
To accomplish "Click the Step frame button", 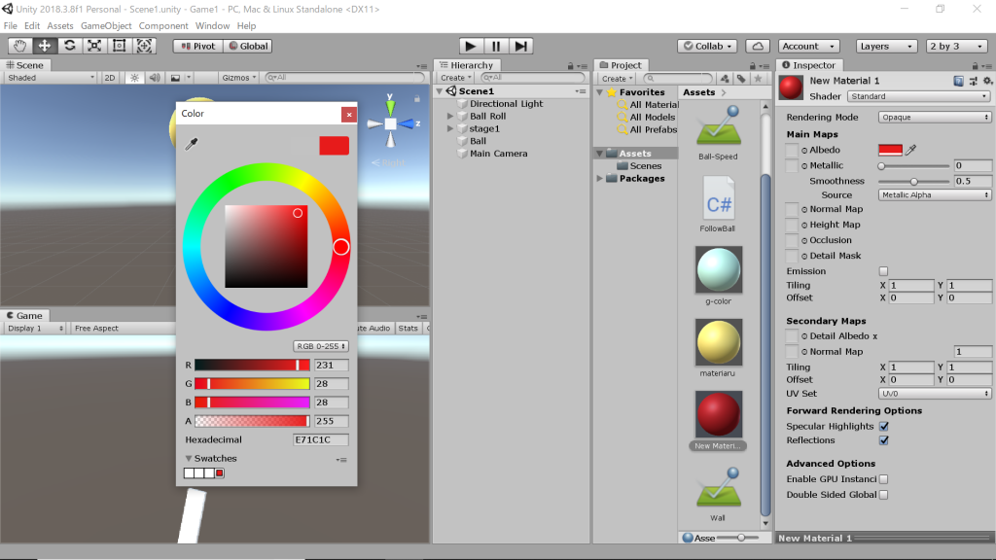I will [521, 46].
